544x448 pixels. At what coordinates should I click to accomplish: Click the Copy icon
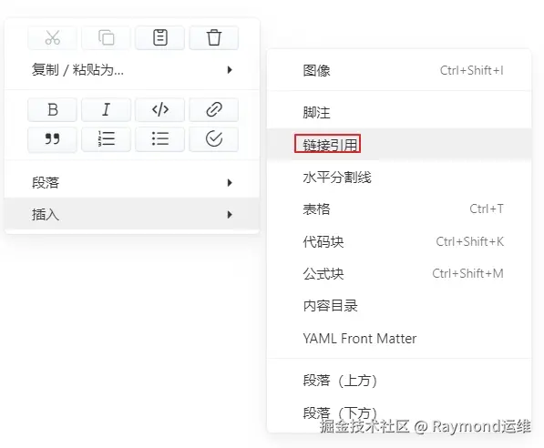pos(107,37)
